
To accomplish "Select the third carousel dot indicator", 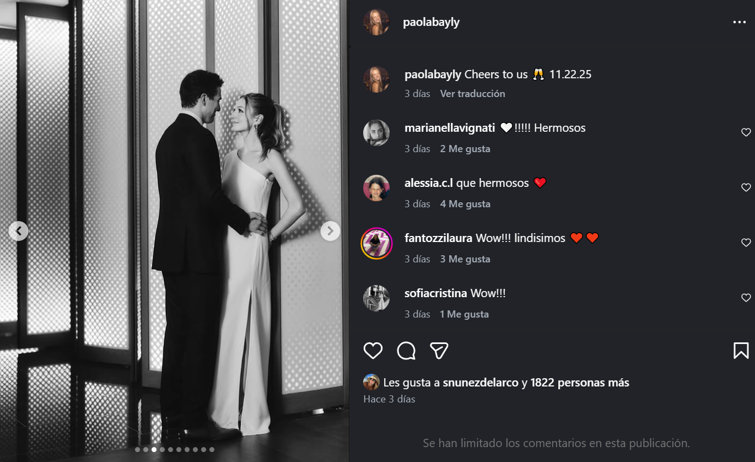I will coord(154,449).
